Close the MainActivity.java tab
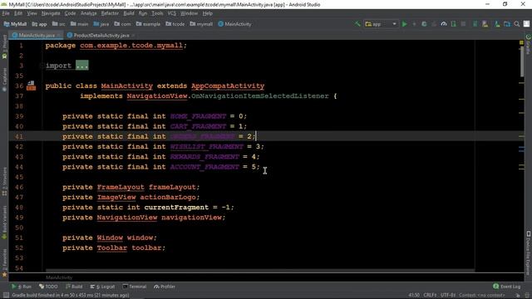The height and width of the screenshot is (299, 532). click(59, 35)
